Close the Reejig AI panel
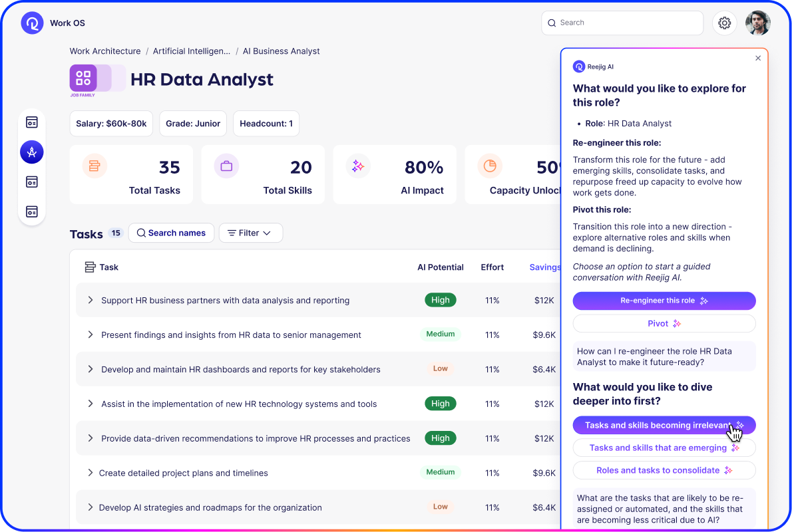 click(758, 59)
